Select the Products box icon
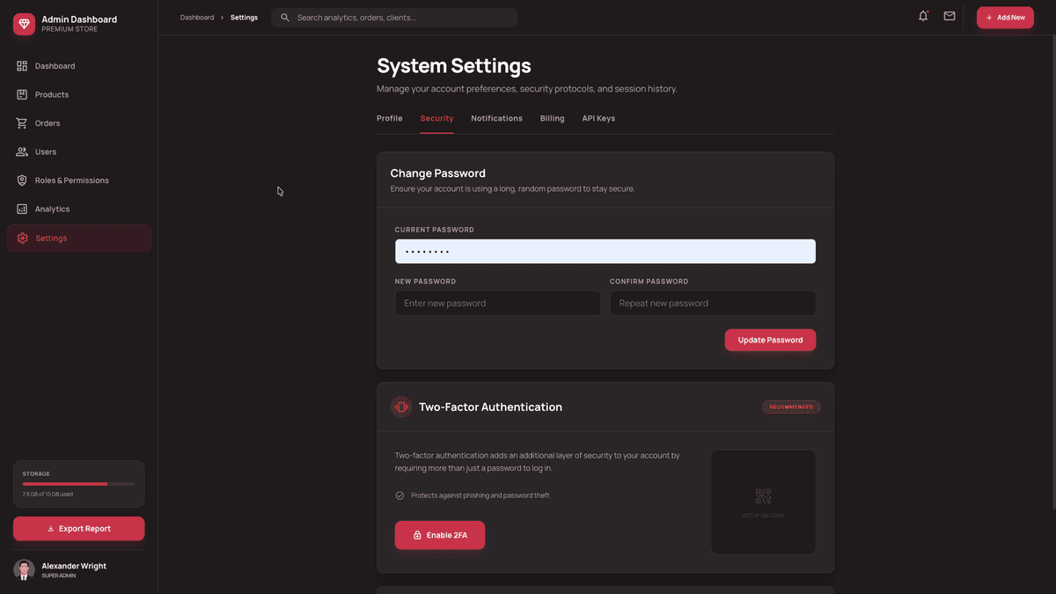The width and height of the screenshot is (1056, 594). (20, 95)
